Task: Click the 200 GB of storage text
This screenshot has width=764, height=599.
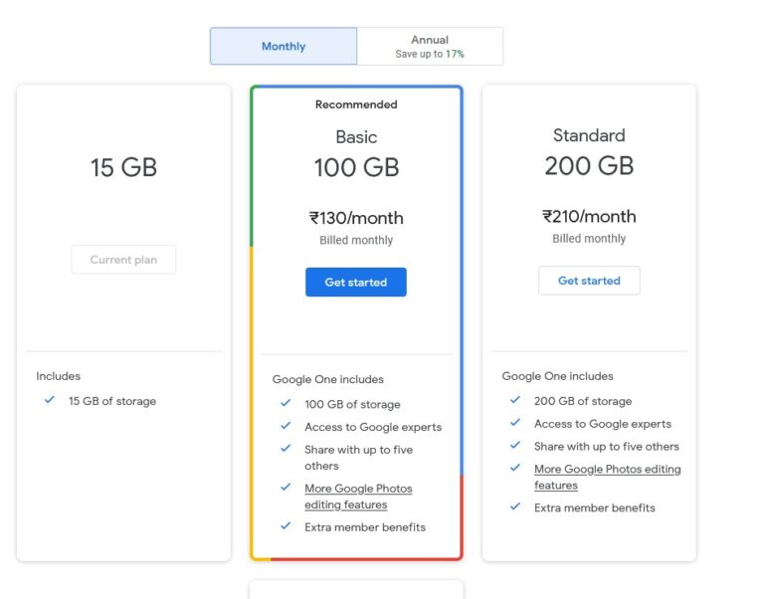Action: coord(583,401)
